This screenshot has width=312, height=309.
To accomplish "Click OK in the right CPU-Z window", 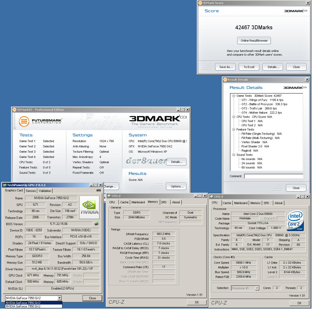I will click(299, 303).
